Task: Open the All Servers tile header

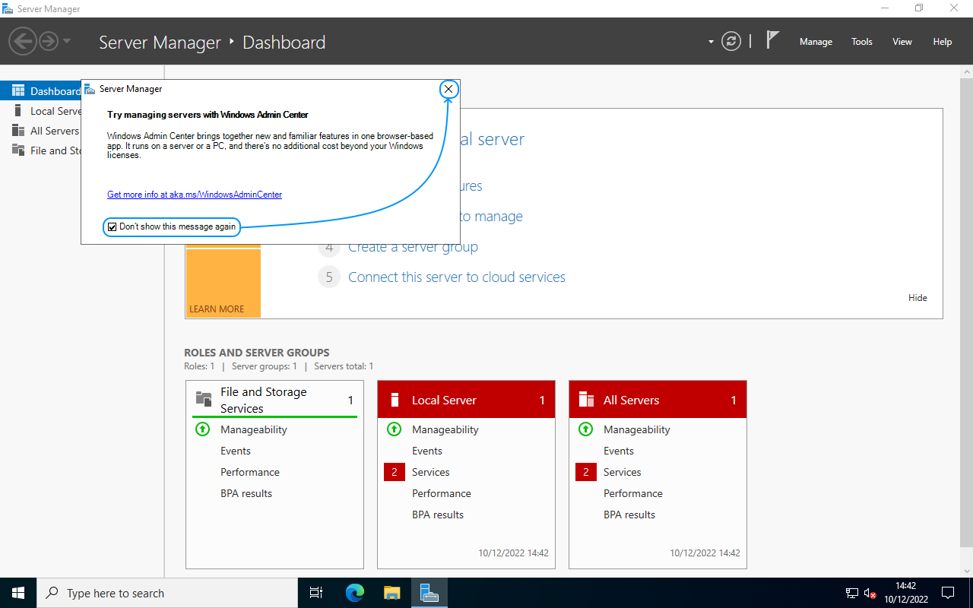Action: coord(658,400)
